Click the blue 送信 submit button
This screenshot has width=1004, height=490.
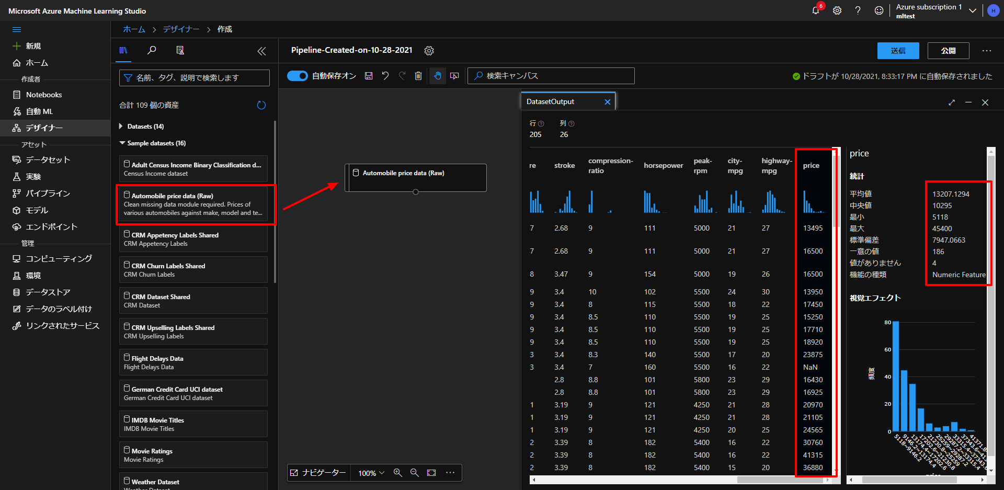pos(898,51)
